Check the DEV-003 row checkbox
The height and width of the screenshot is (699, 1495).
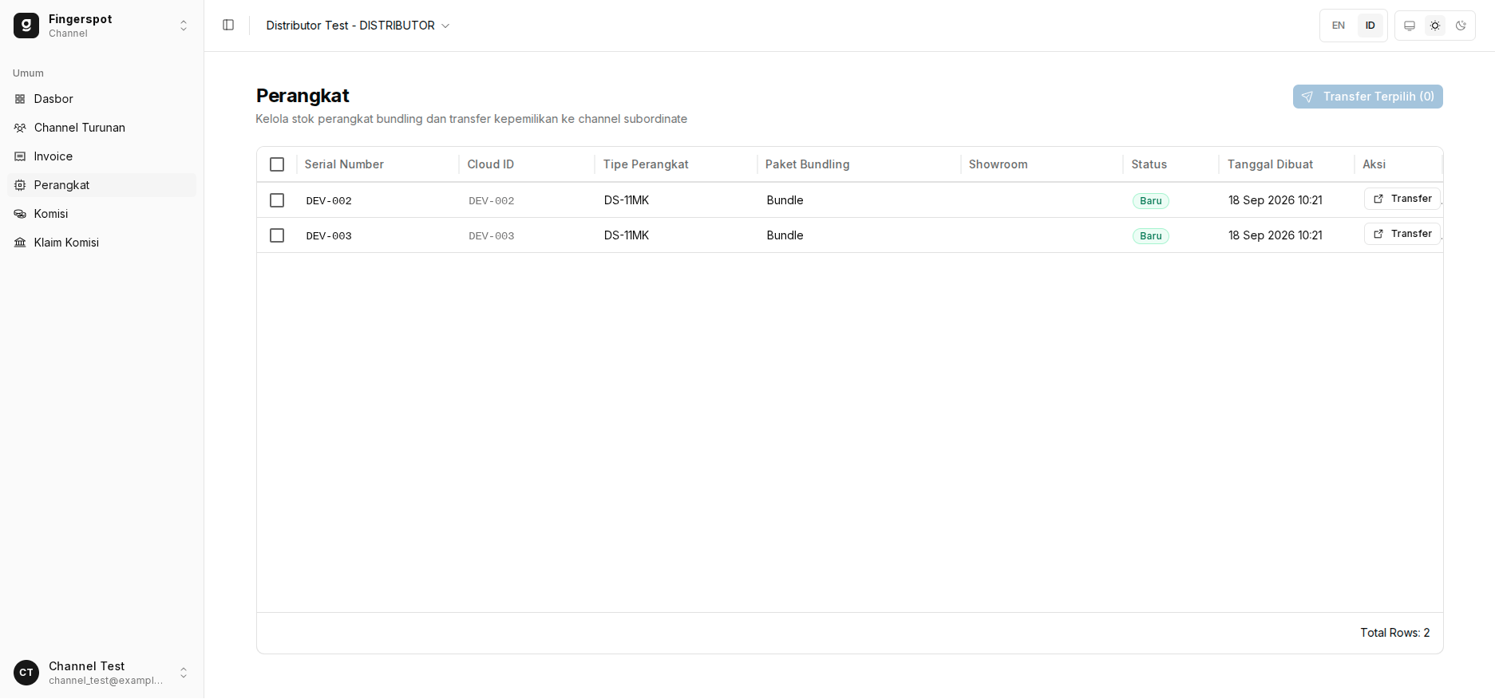[277, 235]
